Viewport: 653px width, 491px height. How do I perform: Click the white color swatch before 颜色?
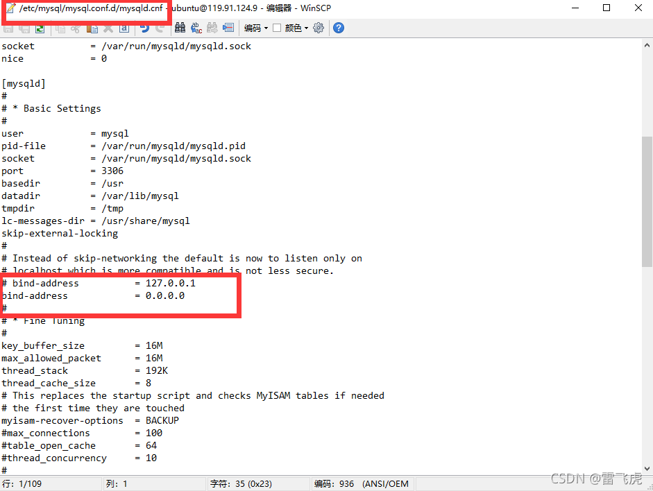tap(277, 28)
